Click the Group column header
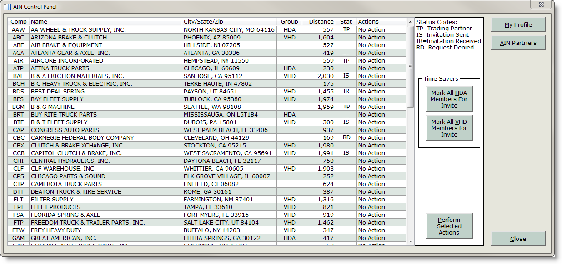562x264 pixels. tap(290, 22)
